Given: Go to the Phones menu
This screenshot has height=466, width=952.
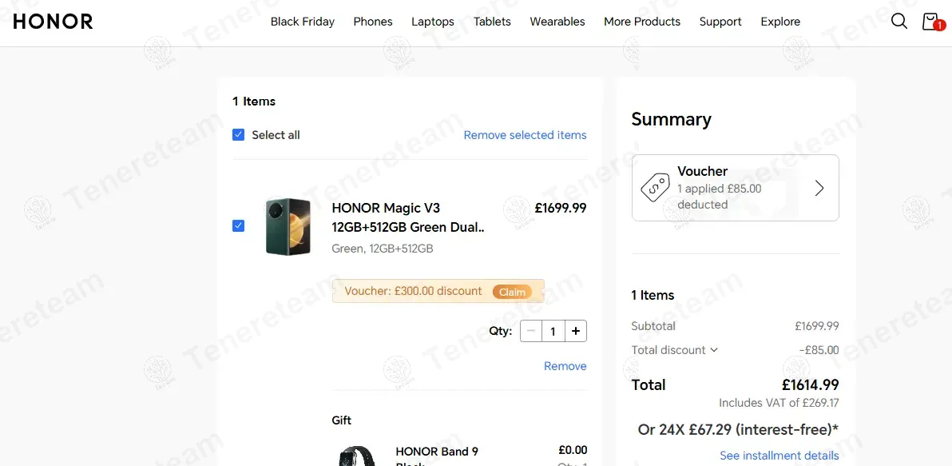Looking at the screenshot, I should [373, 22].
